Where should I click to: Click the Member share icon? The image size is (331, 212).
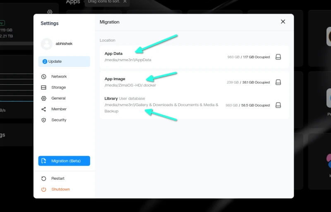coord(44,109)
